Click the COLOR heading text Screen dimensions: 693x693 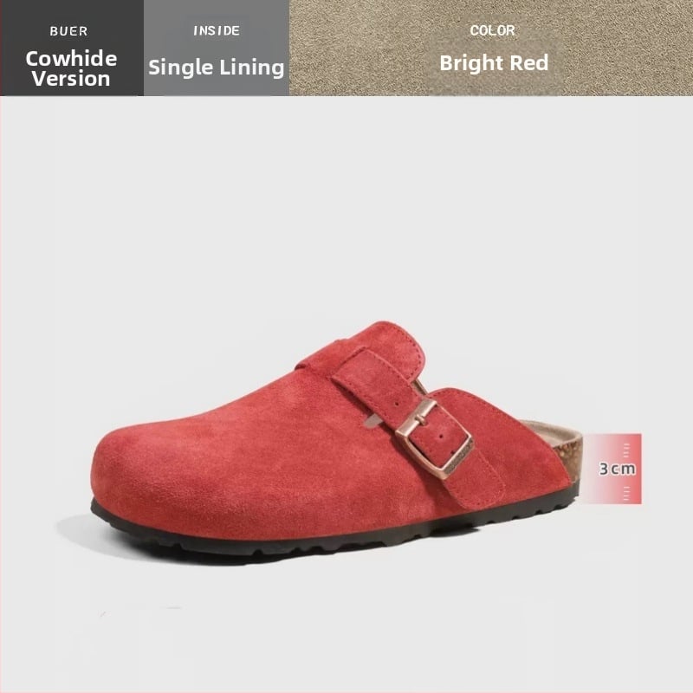[x=492, y=30]
